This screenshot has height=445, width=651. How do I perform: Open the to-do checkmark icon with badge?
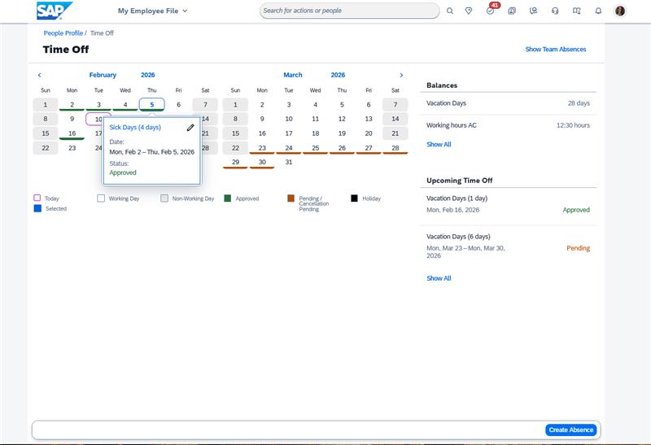(491, 11)
